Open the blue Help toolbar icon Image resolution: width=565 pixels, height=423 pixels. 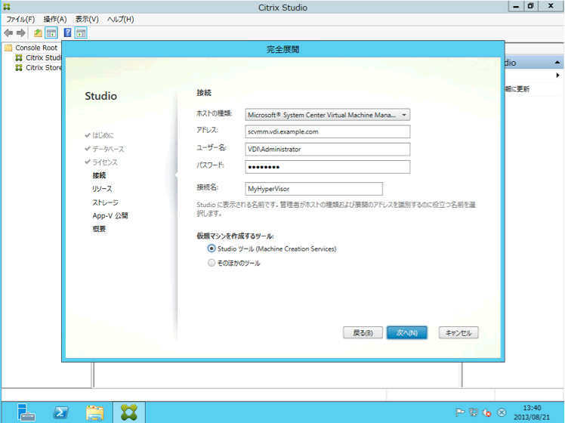tap(67, 32)
